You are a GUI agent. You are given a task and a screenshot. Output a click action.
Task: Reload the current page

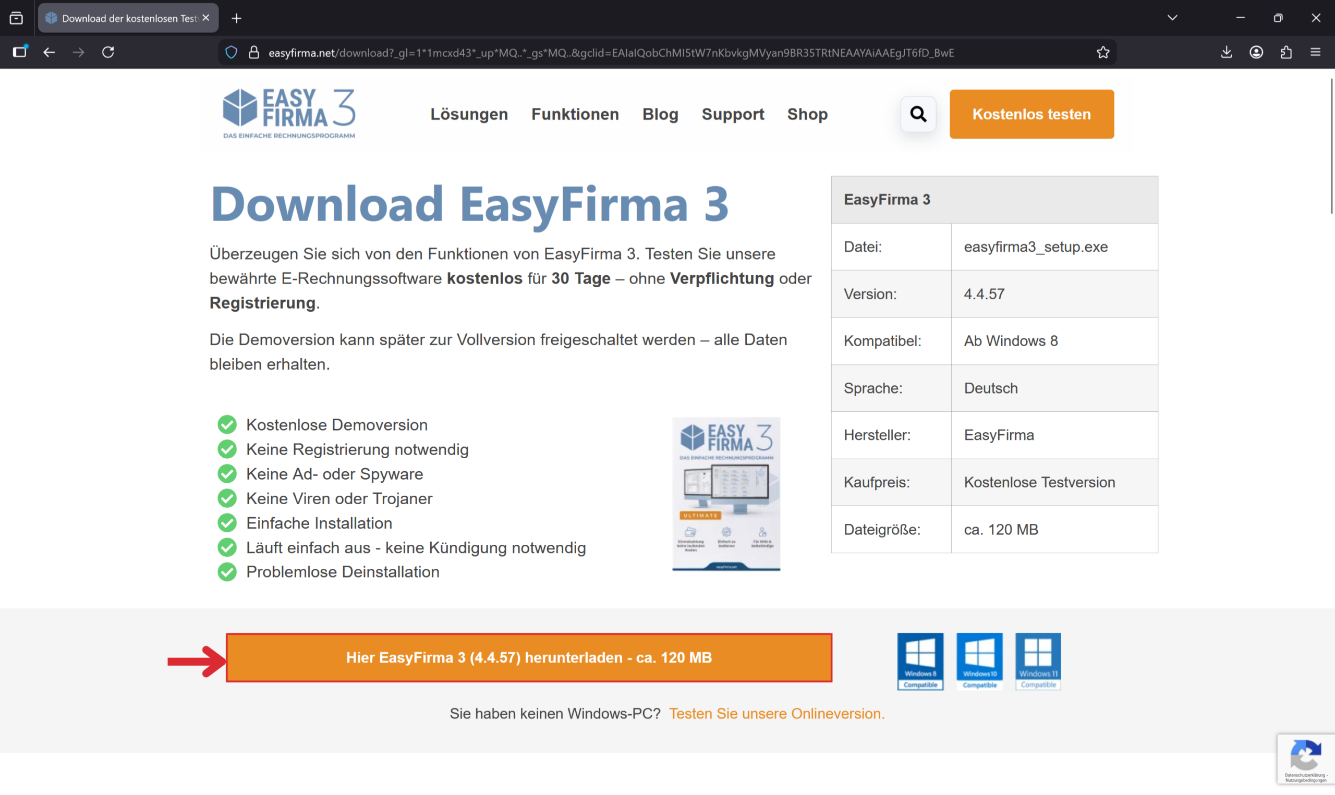coord(108,53)
